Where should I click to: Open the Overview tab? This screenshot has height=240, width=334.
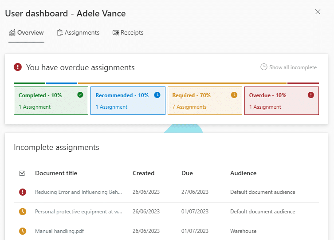coord(27,32)
